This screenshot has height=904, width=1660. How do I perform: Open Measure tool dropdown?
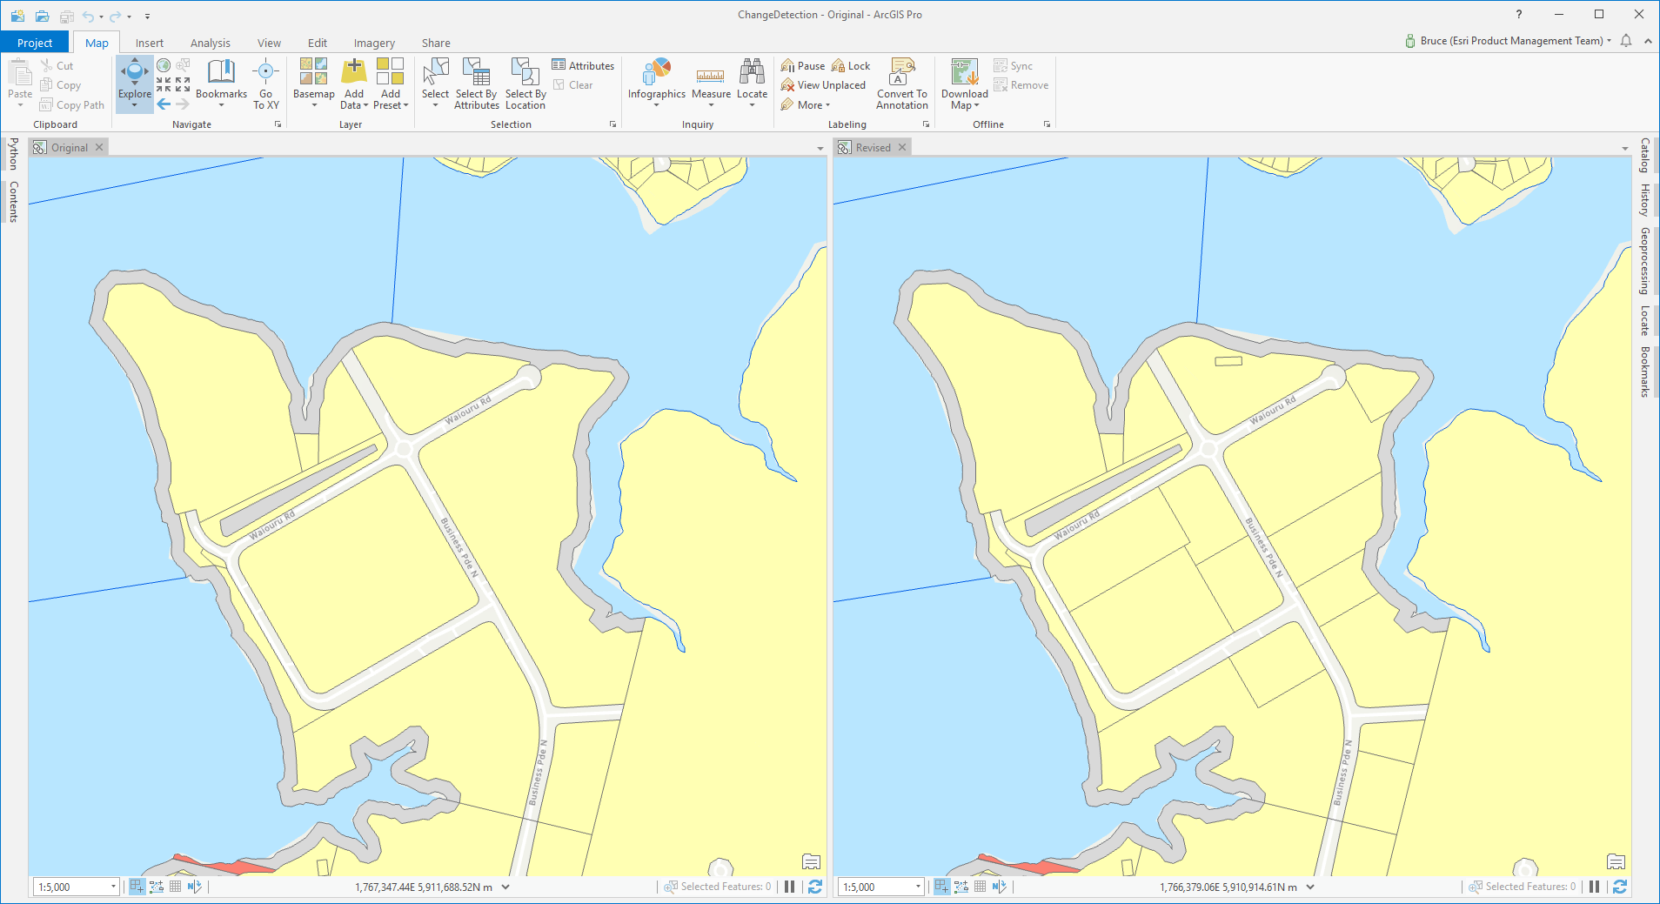pyautogui.click(x=711, y=105)
